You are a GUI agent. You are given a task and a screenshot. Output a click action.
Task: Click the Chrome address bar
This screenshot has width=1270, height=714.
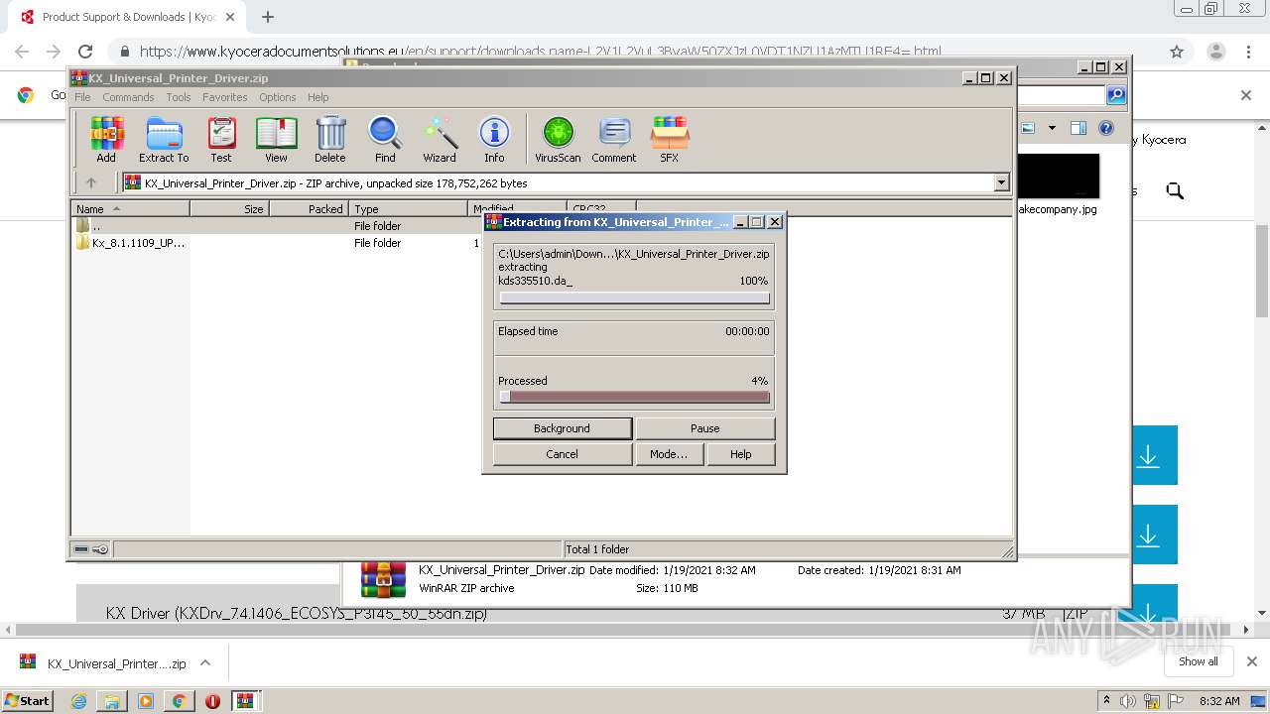tap(635, 52)
